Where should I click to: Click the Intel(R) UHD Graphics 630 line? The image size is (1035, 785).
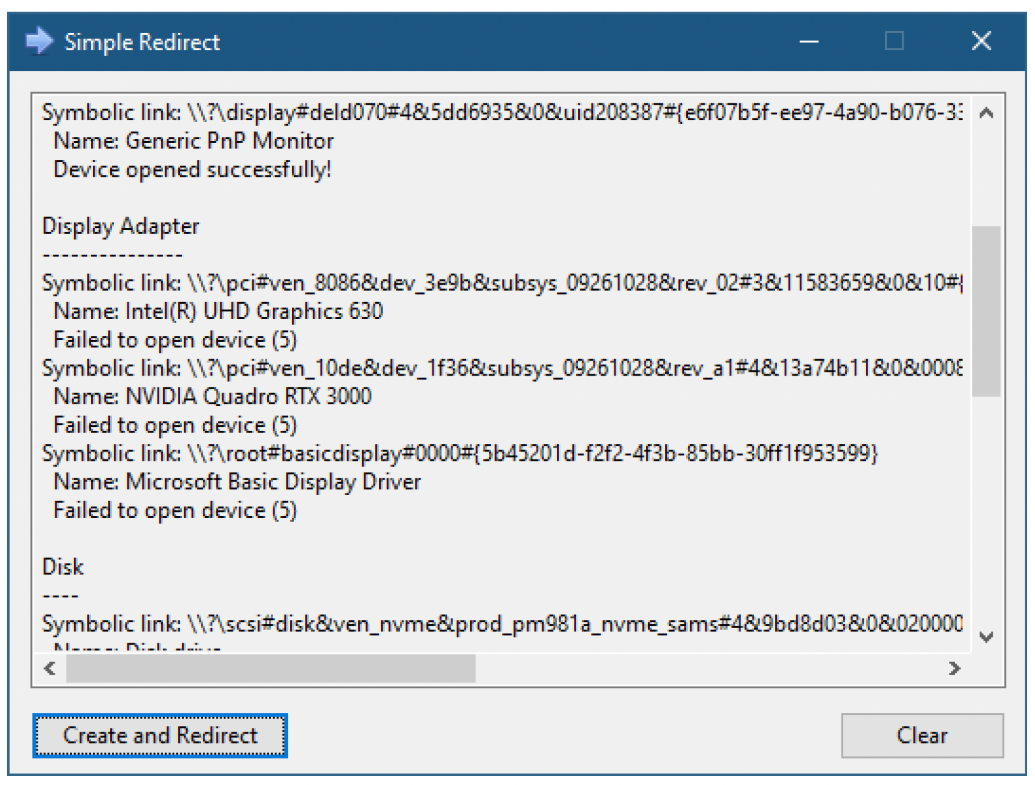[x=218, y=311]
